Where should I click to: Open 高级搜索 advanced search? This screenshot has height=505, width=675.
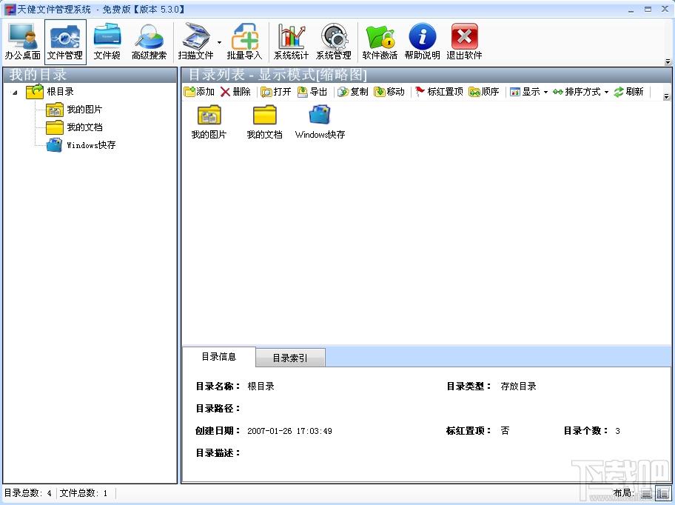click(149, 42)
